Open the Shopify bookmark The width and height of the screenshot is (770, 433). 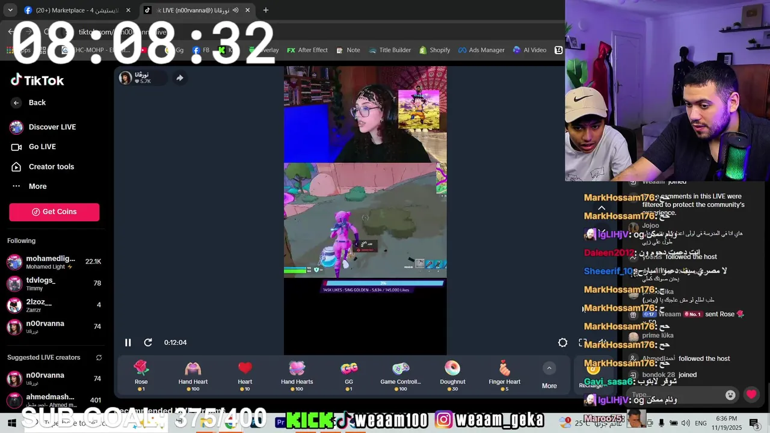[x=435, y=50]
